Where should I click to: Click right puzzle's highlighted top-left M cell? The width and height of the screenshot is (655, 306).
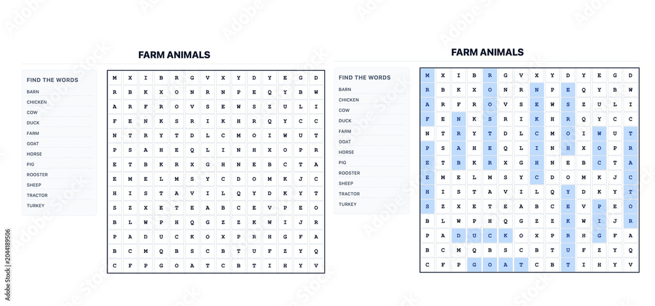pos(427,75)
